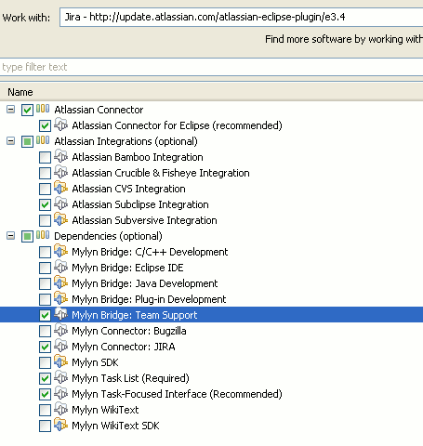Select 'Atlassian Bamboo Integration' row label
Screen dimensions: 423x446
138,157
